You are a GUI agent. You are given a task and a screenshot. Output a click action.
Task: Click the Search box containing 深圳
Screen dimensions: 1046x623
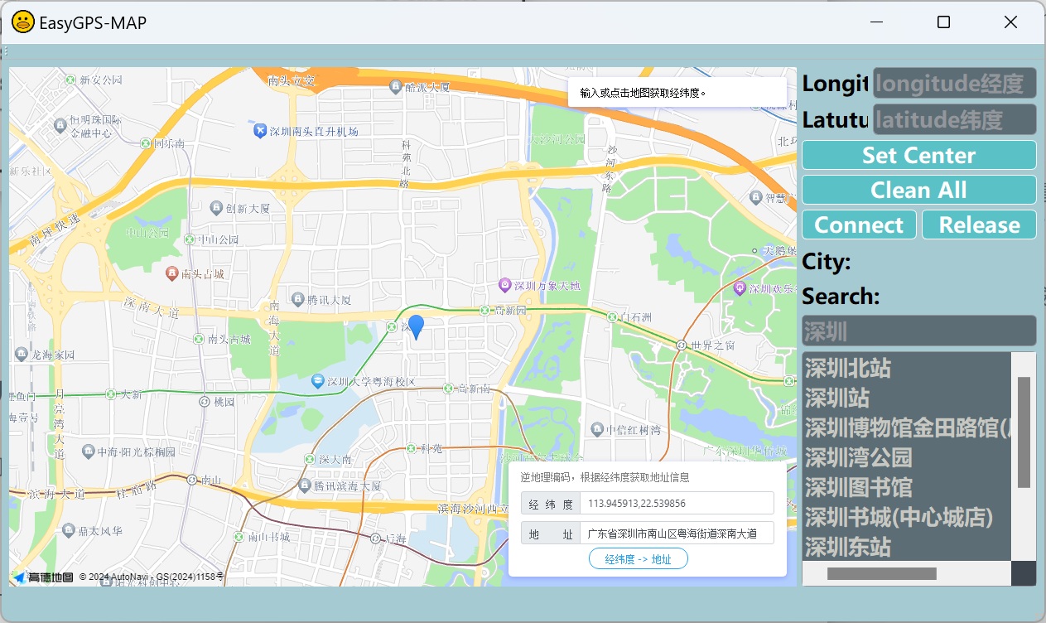919,331
